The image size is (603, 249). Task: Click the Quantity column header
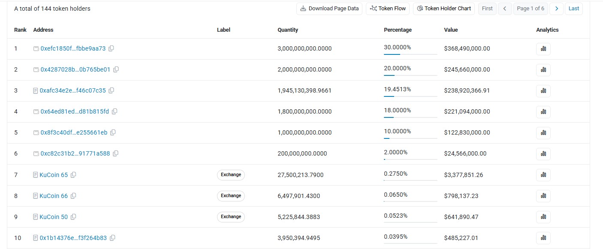click(x=288, y=30)
